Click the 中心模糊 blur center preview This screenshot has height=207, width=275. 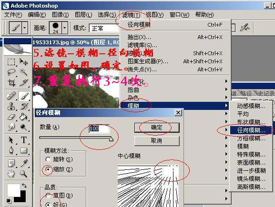(148, 186)
